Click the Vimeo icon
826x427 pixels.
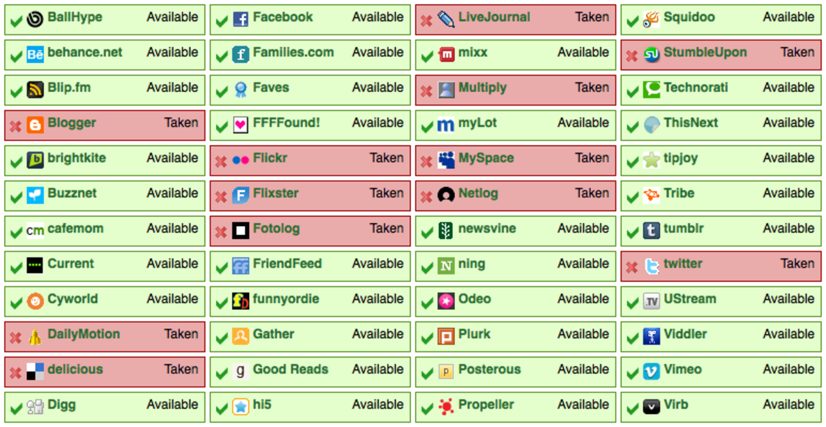652,372
